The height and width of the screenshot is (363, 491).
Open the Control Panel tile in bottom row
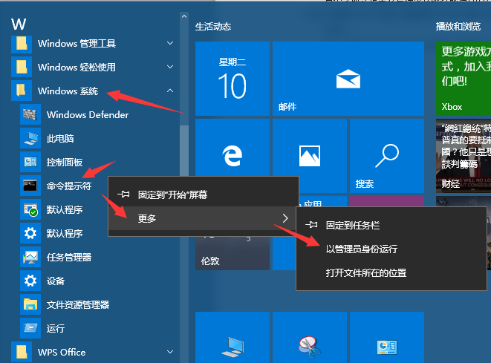387,337
